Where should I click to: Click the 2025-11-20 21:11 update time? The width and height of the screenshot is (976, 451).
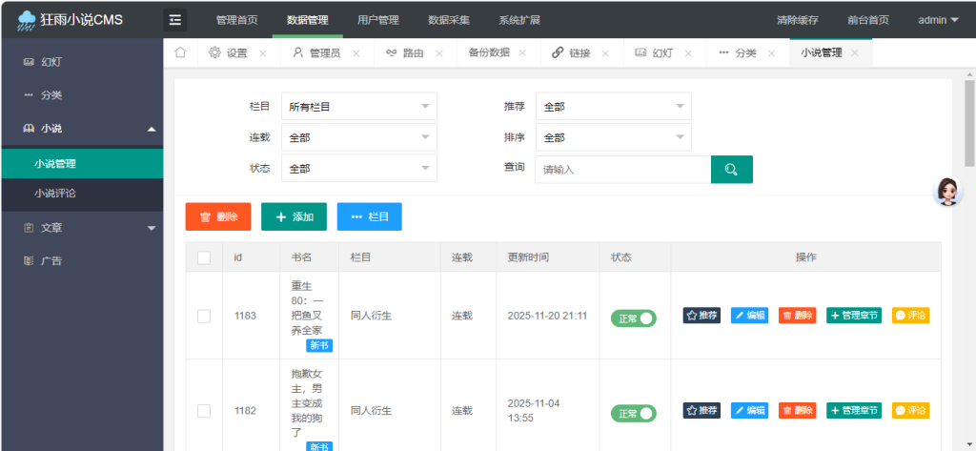coord(547,316)
